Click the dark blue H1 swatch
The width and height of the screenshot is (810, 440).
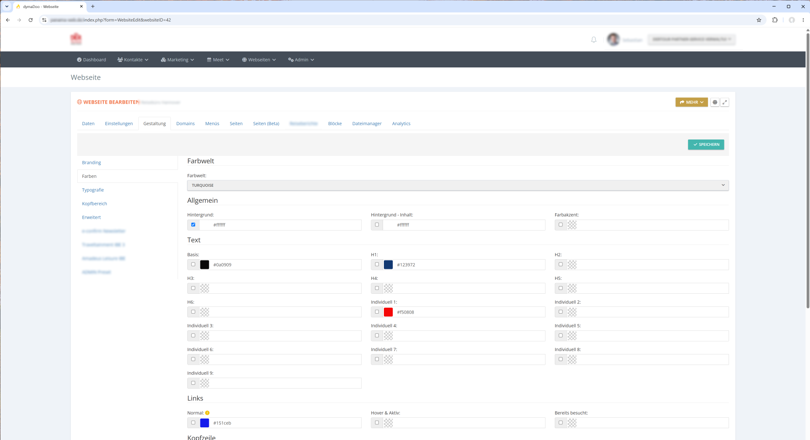coord(388,265)
